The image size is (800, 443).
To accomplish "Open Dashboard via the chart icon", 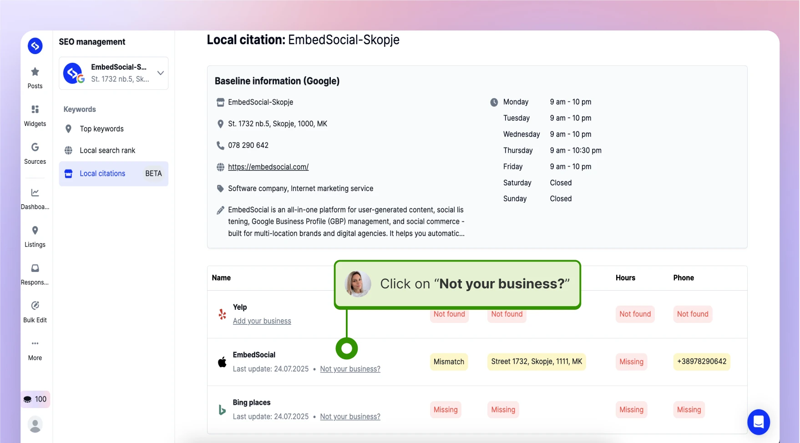I will pyautogui.click(x=35, y=192).
